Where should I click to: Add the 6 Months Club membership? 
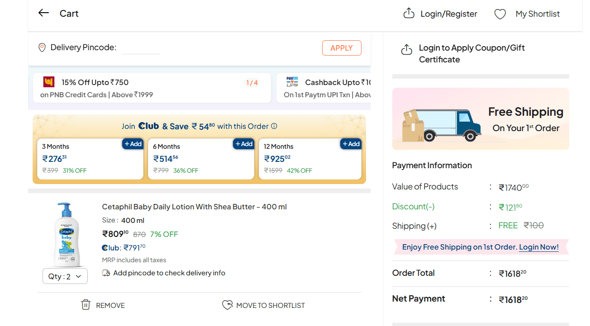click(244, 144)
